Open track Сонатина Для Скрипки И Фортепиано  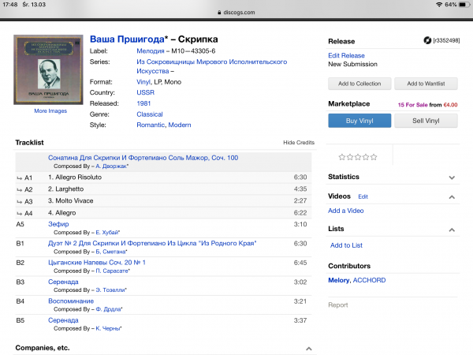143,158
